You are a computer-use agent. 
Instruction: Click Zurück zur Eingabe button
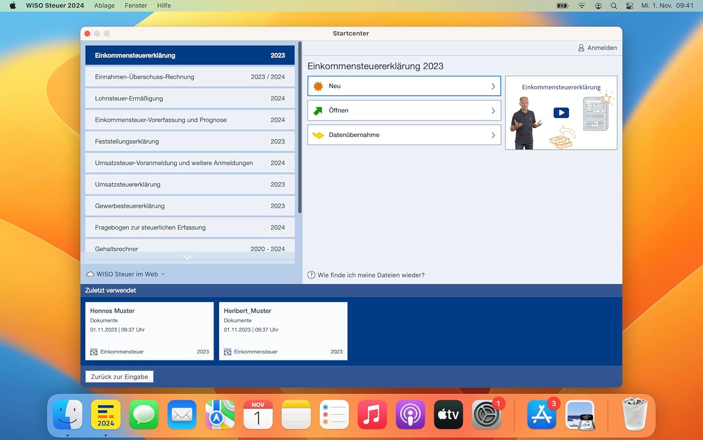tap(120, 377)
